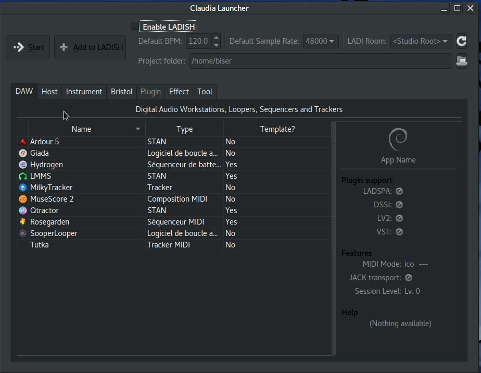Click the LADSPA support status icon
Screen dimensions: 481x373
click(399, 191)
